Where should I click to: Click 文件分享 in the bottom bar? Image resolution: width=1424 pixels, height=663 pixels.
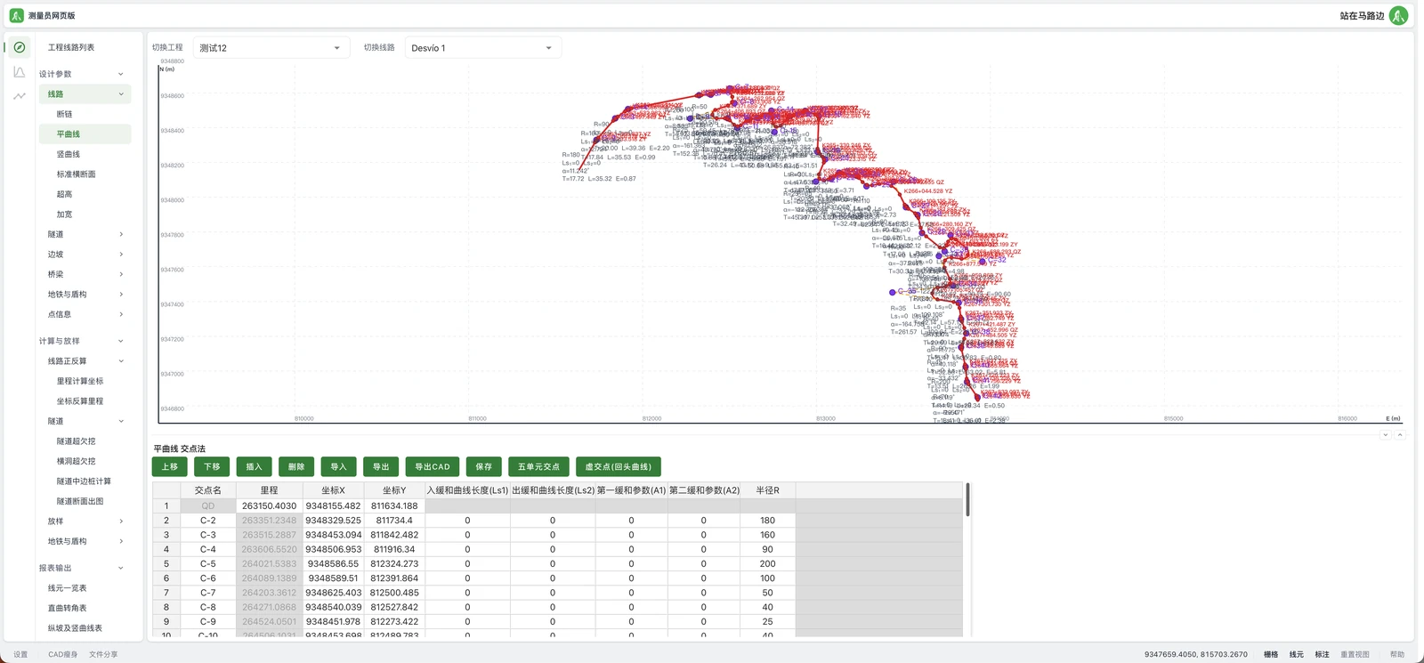(103, 654)
